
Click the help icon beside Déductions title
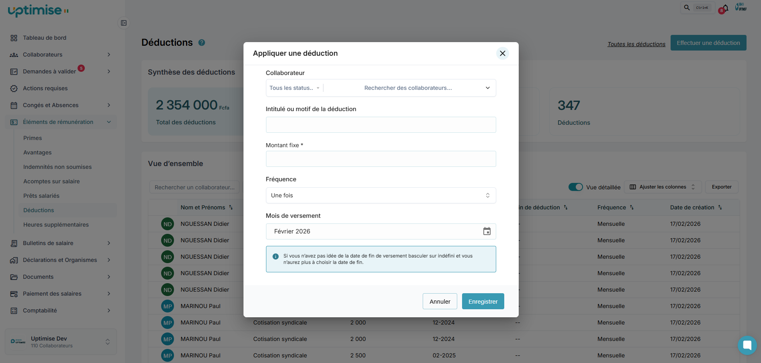coord(202,43)
